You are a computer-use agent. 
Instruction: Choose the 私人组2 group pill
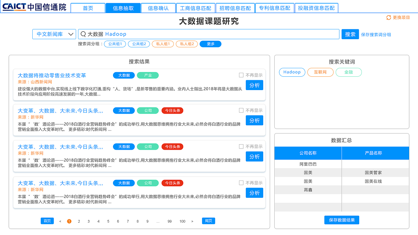[x=187, y=44]
